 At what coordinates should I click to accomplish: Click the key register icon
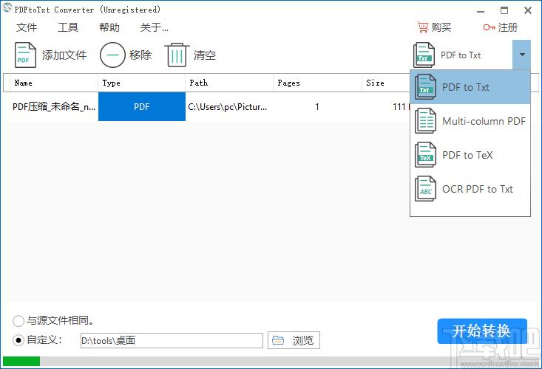[489, 27]
